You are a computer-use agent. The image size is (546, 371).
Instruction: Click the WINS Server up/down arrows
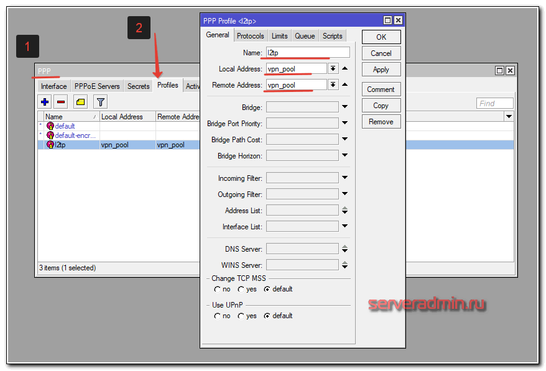(x=345, y=265)
